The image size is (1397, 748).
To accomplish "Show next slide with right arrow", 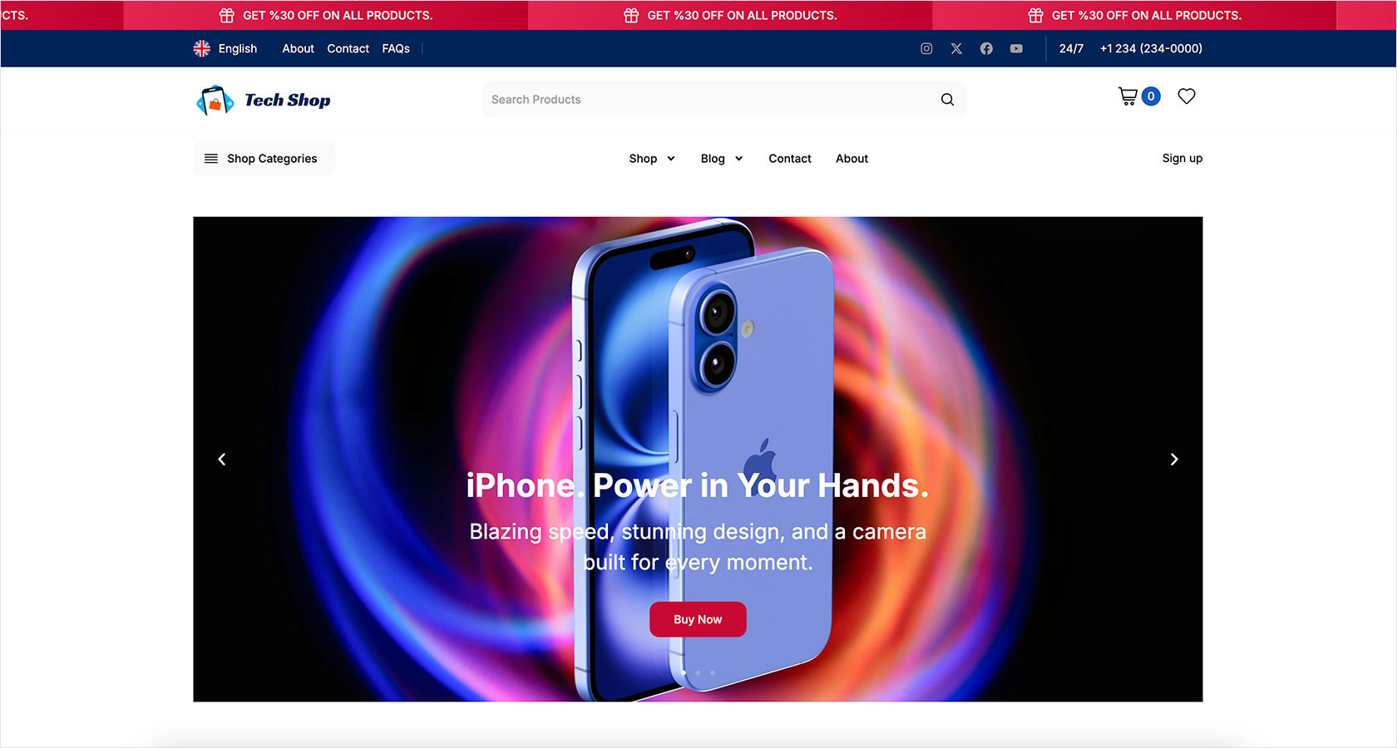I will (x=1174, y=459).
